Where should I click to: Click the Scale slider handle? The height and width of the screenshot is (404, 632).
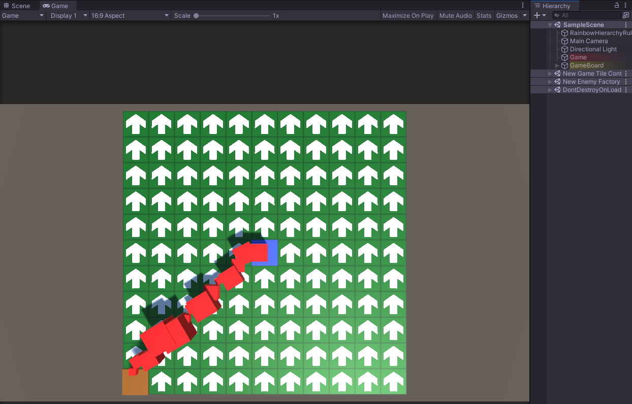click(196, 16)
